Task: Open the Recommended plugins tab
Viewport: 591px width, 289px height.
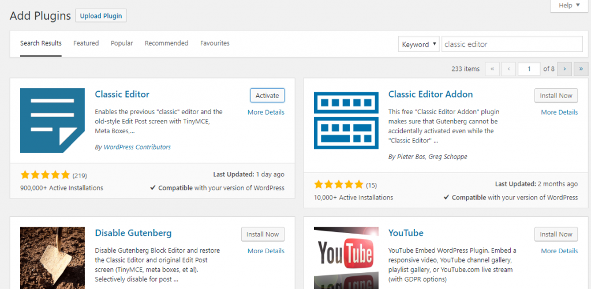Action: click(x=166, y=43)
